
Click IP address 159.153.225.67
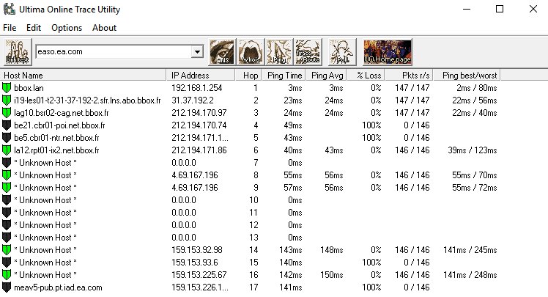tap(199, 274)
